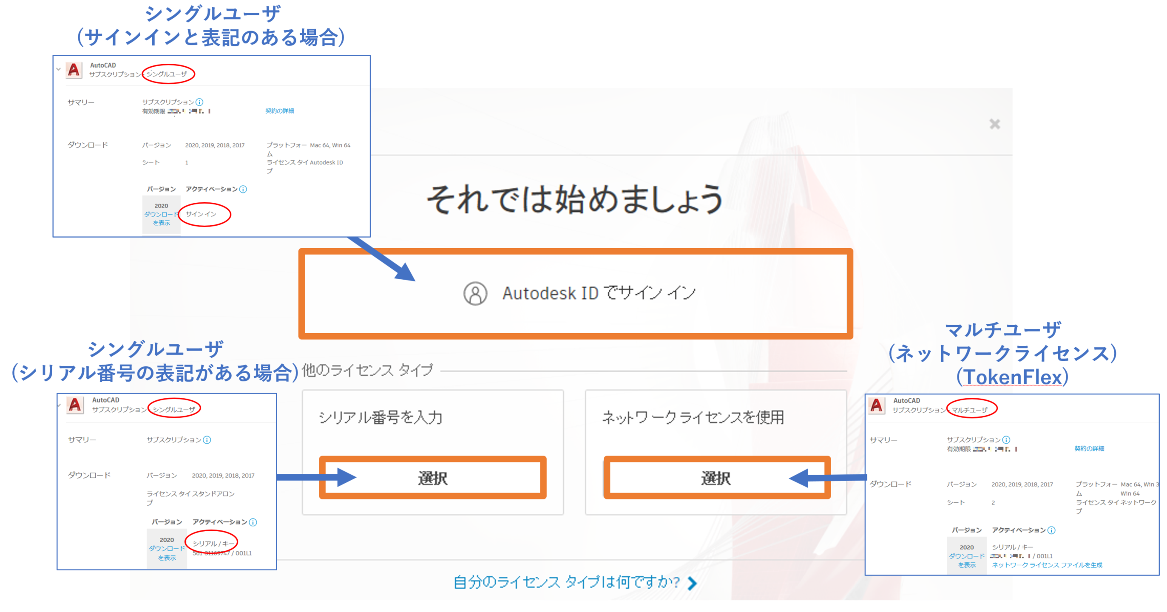Open the activation info icon in the serial-number panel

point(253,522)
